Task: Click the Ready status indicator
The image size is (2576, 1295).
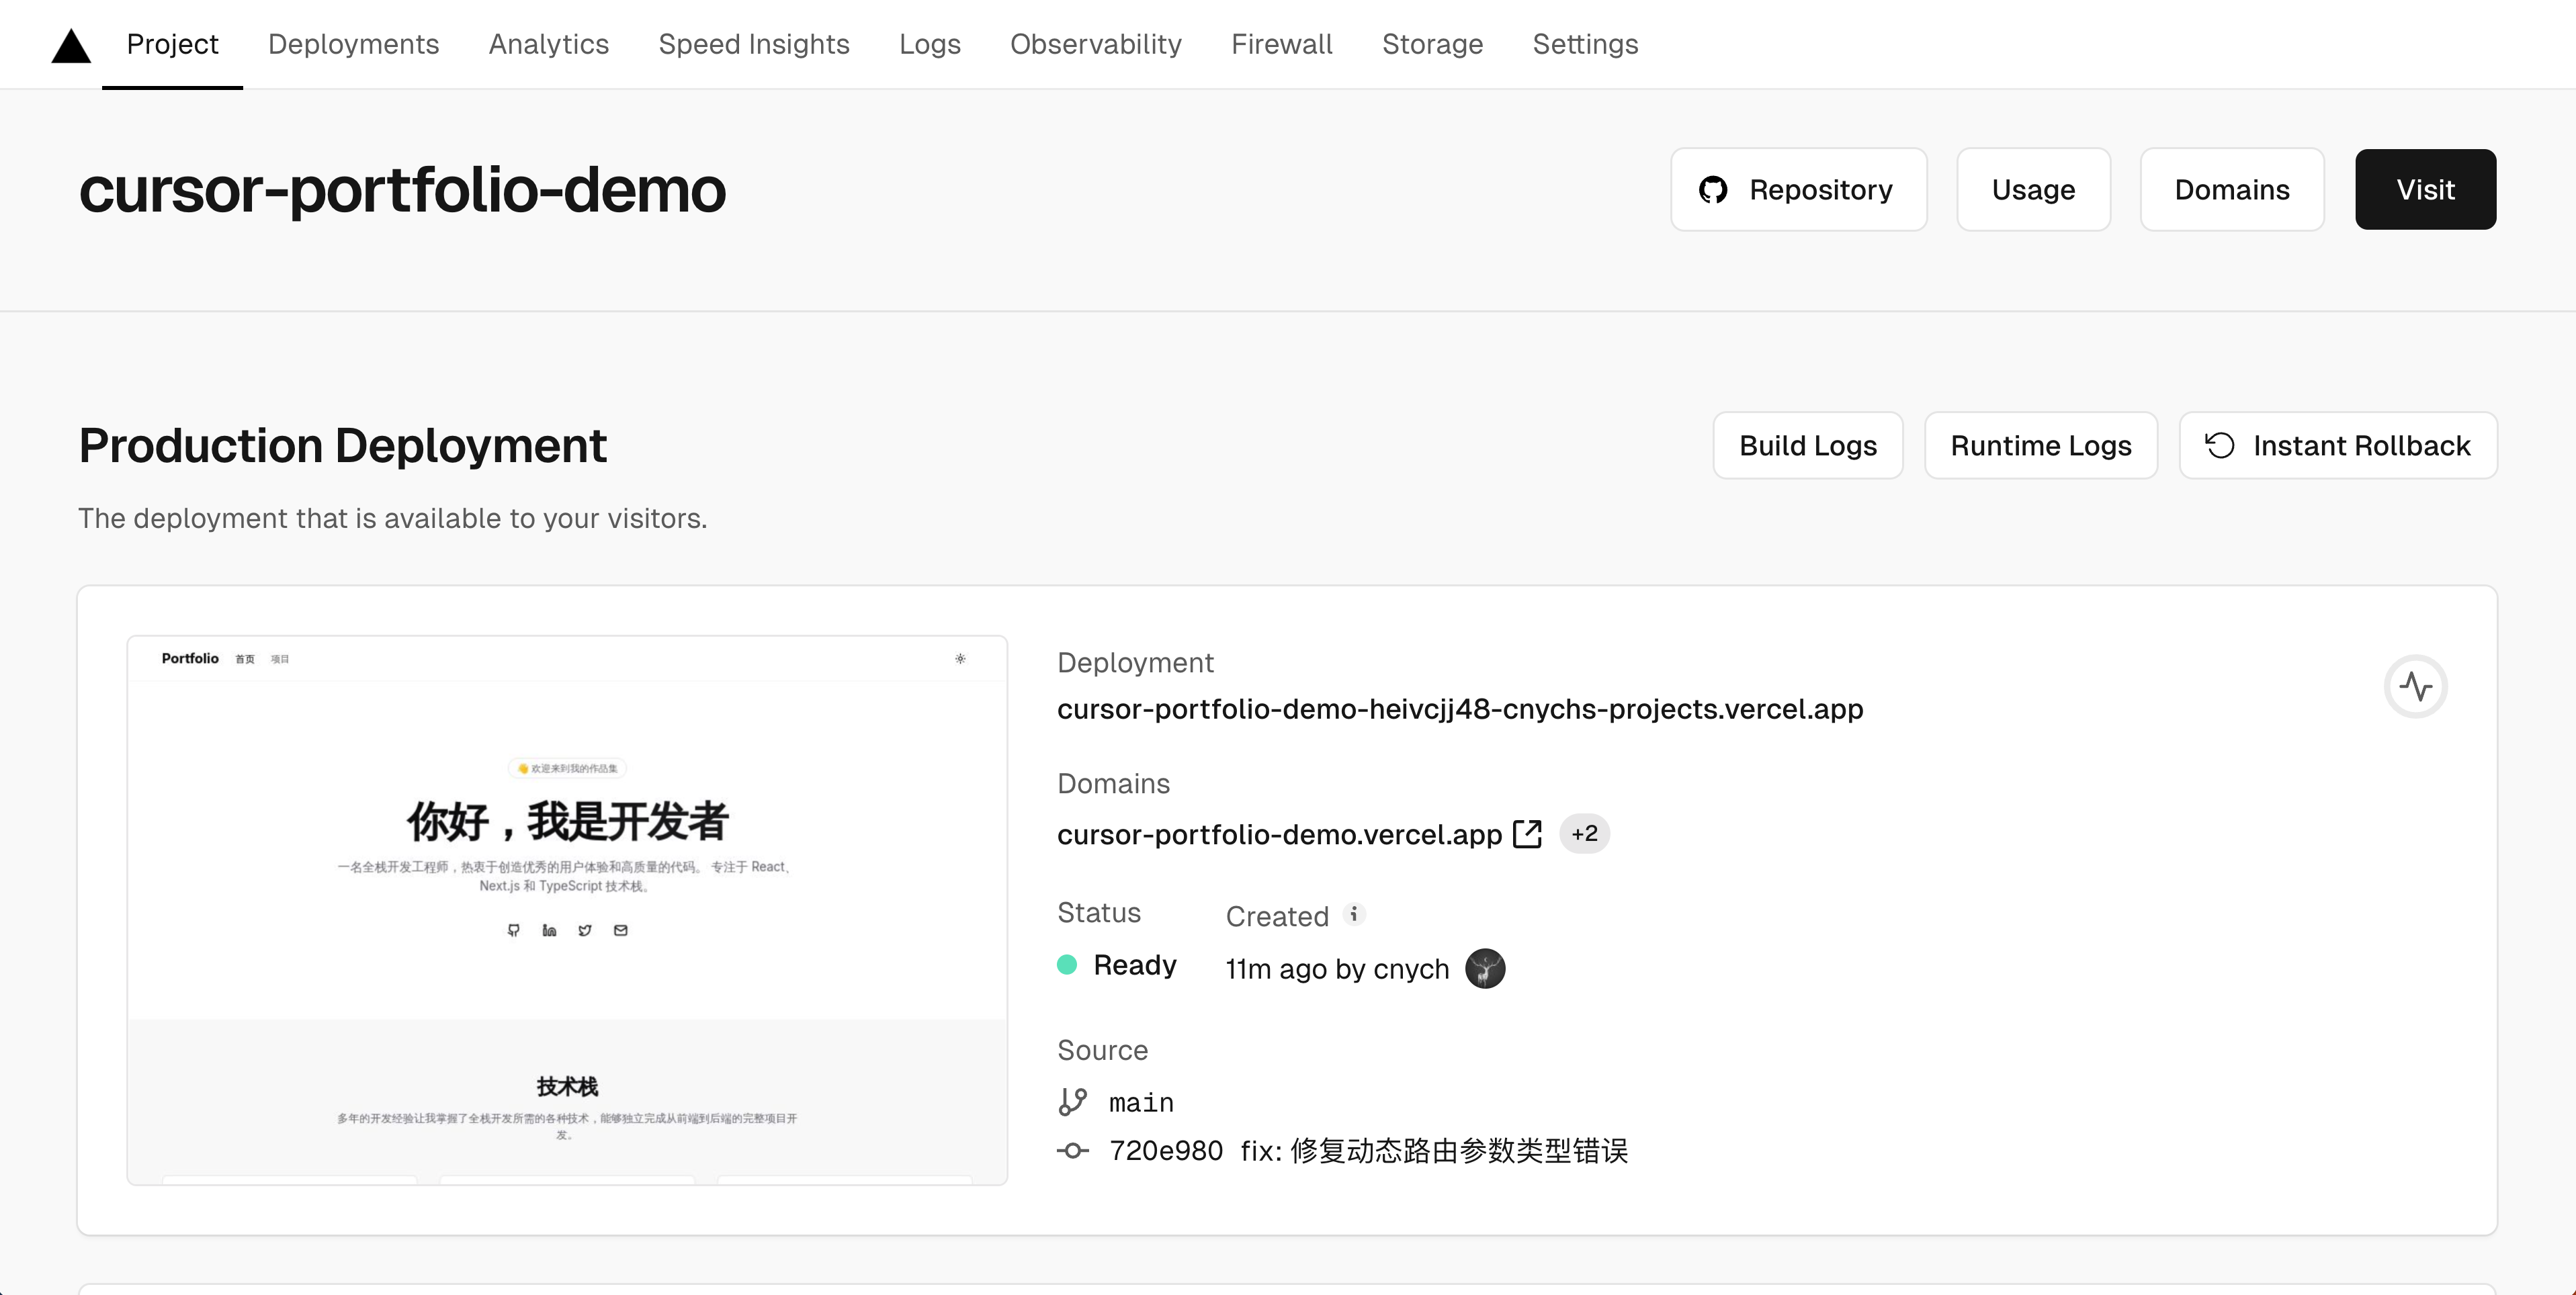Action: pos(1117,965)
